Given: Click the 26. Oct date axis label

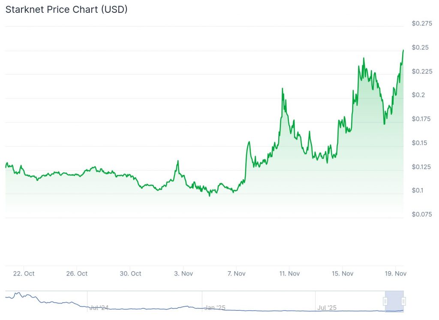Looking at the screenshot, I should tap(77, 273).
